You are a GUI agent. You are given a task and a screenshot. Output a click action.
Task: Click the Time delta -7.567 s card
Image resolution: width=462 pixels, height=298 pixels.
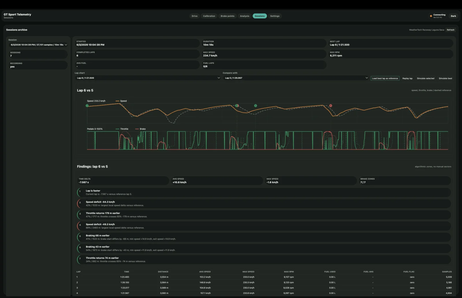(123, 181)
